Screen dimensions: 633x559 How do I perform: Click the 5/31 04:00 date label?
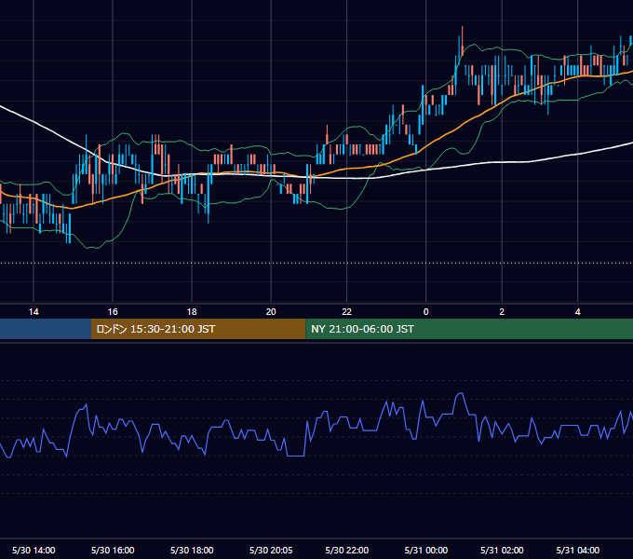[578, 550]
